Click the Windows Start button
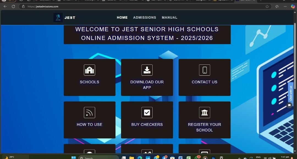Viewport: 297px width, 159px height. tap(73, 158)
